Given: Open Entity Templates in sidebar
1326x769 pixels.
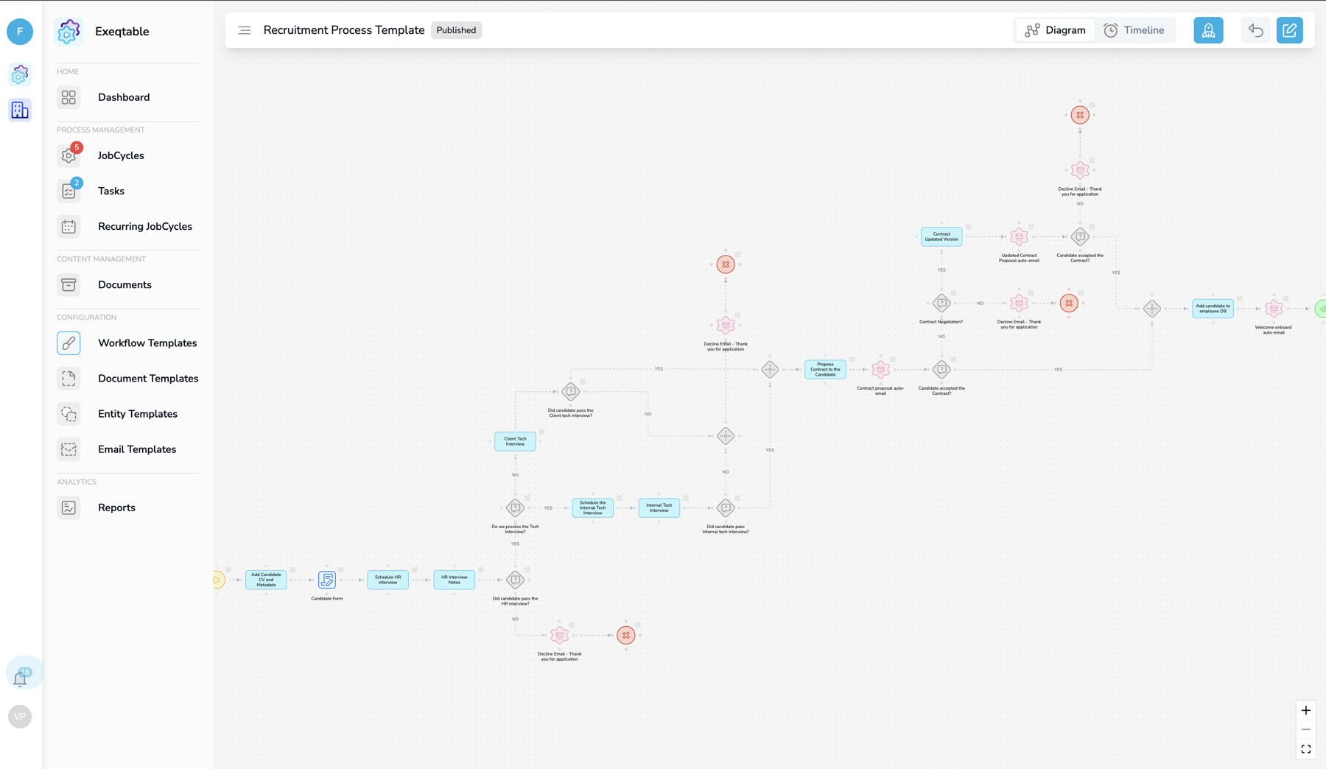Looking at the screenshot, I should 127,413.
